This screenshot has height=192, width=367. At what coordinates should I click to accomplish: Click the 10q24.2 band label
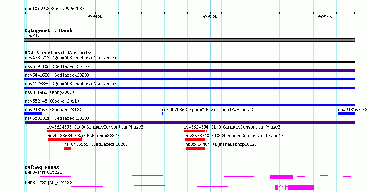[x=33, y=35]
